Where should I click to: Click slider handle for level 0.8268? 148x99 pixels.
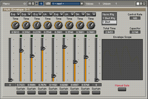point(64,47)
